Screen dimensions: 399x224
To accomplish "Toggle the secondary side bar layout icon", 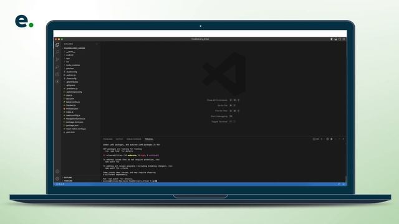I will (x=340, y=39).
